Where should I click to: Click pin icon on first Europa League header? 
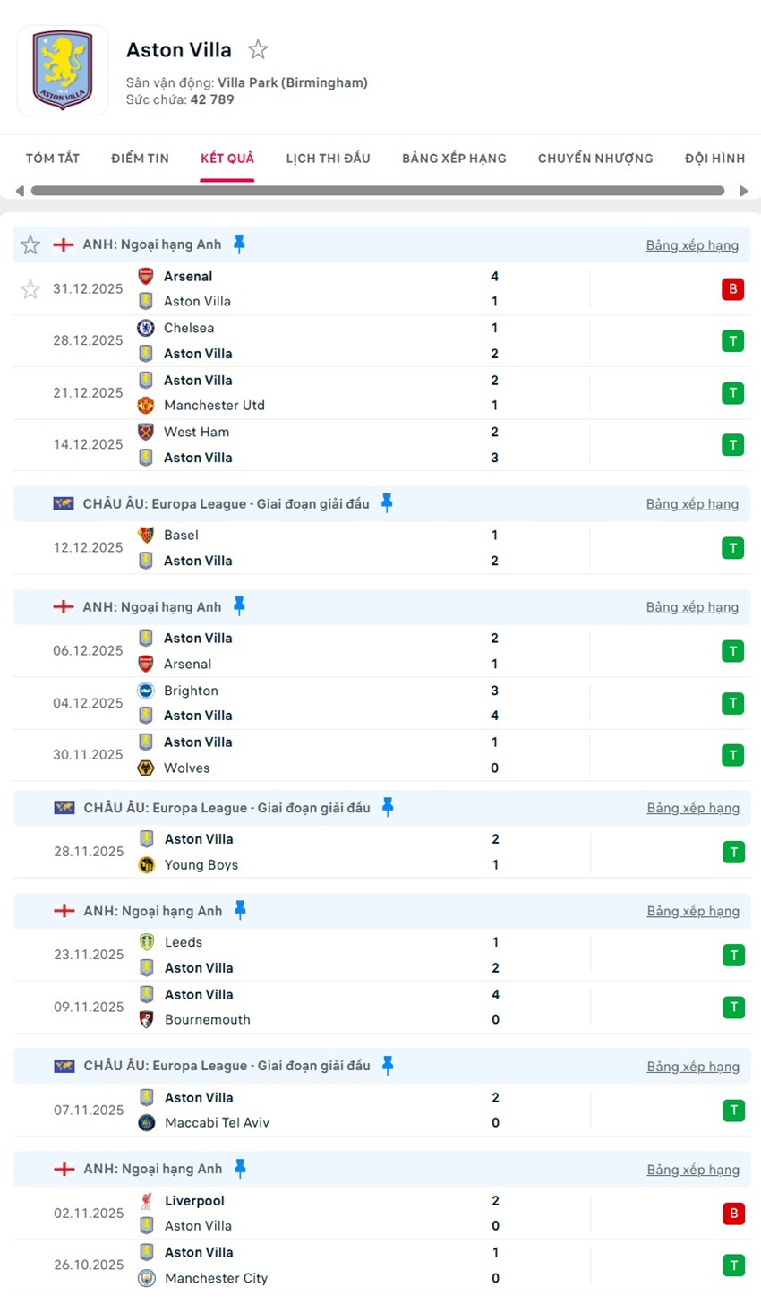tap(387, 503)
